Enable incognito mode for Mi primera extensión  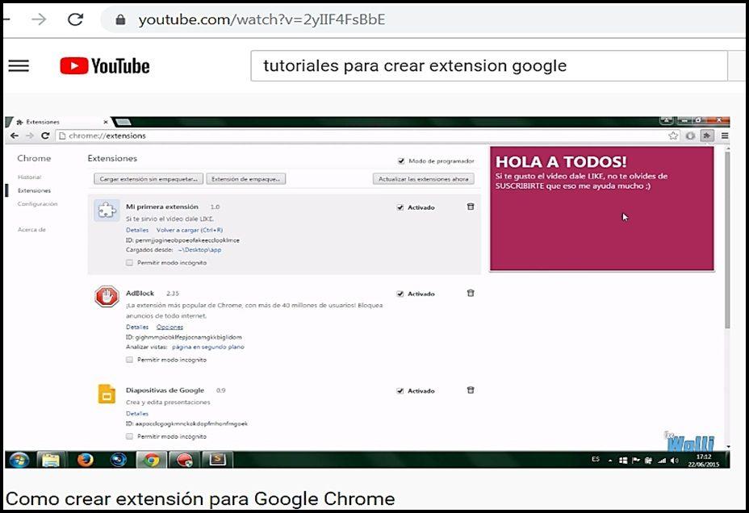coord(129,262)
